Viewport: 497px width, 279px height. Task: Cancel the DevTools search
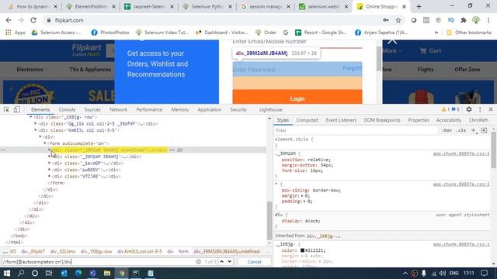254,262
